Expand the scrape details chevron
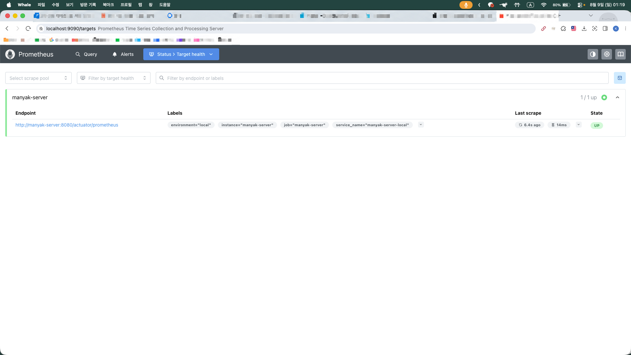This screenshot has width=631, height=355. click(x=579, y=125)
